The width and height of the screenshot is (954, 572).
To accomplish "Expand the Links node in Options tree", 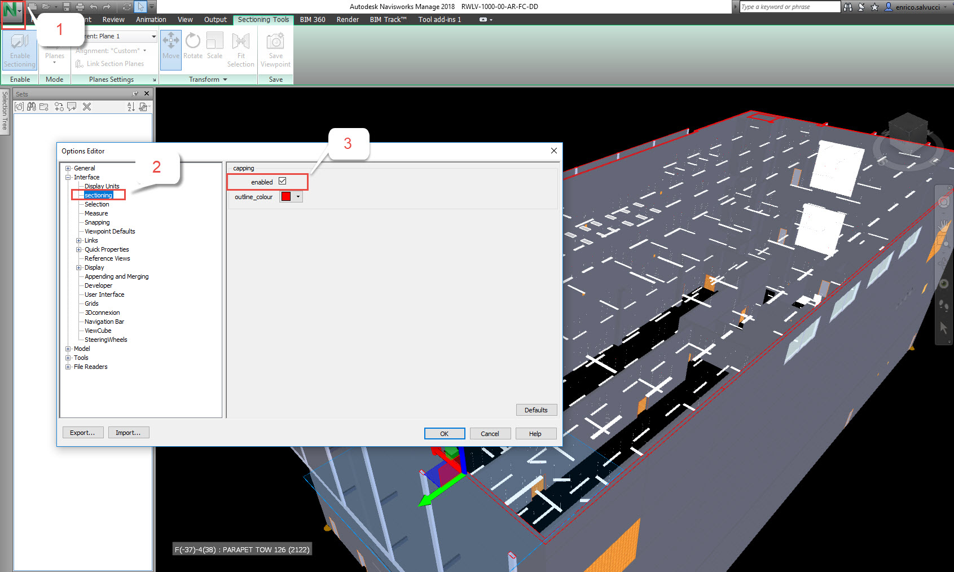I will 79,240.
